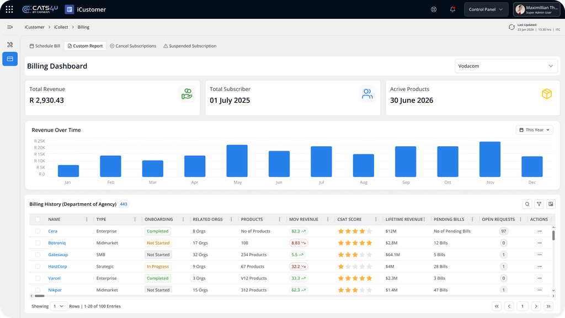Viewport: 565px width, 318px height.
Task: Select the Cera row checkbox
Action: click(38, 231)
